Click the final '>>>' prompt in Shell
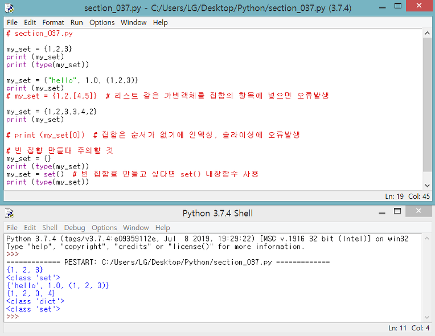Image resolution: width=435 pixels, height=336 pixels. 13,317
